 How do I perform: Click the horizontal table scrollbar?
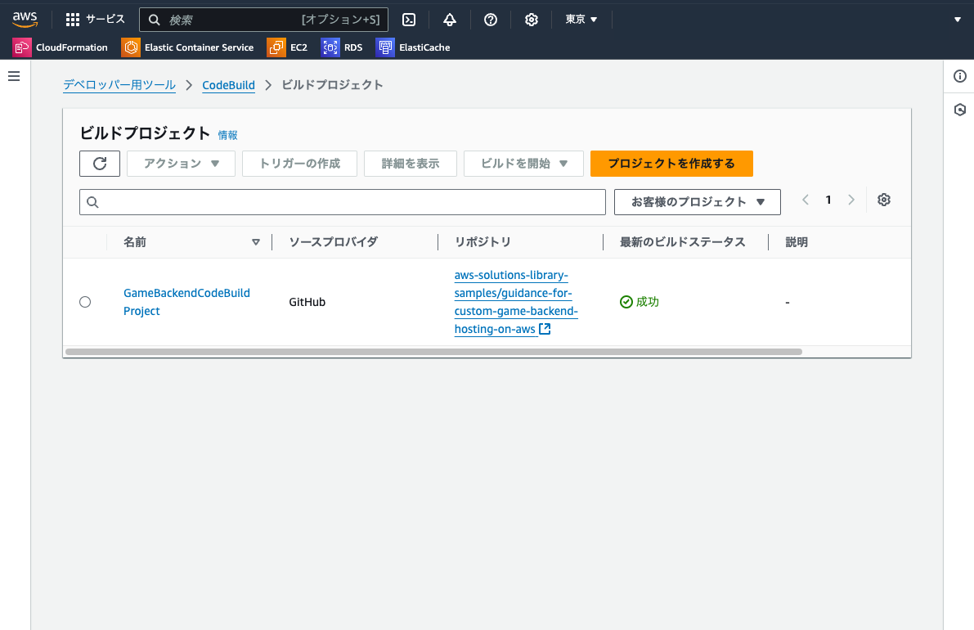tap(433, 352)
